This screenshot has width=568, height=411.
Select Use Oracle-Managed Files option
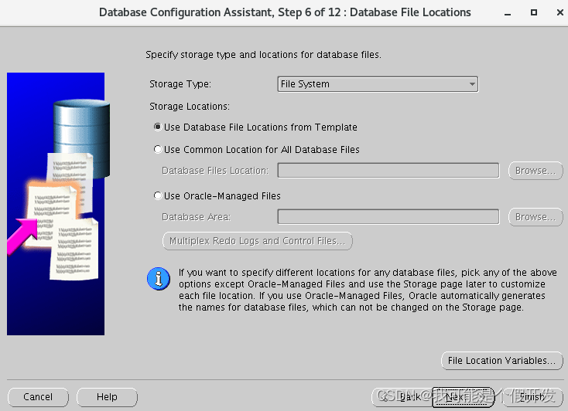pyautogui.click(x=217, y=195)
